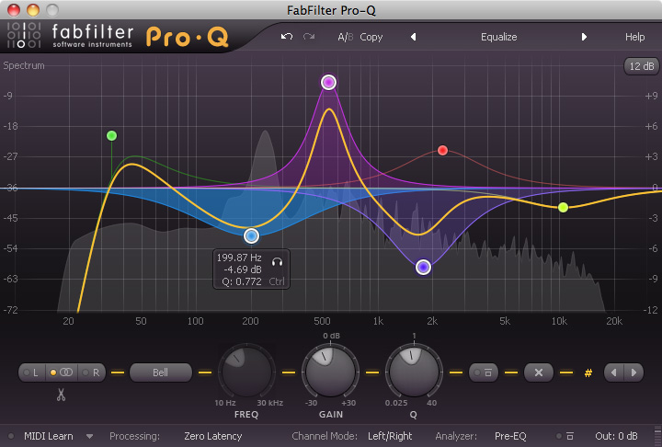The height and width of the screenshot is (447, 662).
Task: Select the red EQ band node
Action: click(x=442, y=150)
